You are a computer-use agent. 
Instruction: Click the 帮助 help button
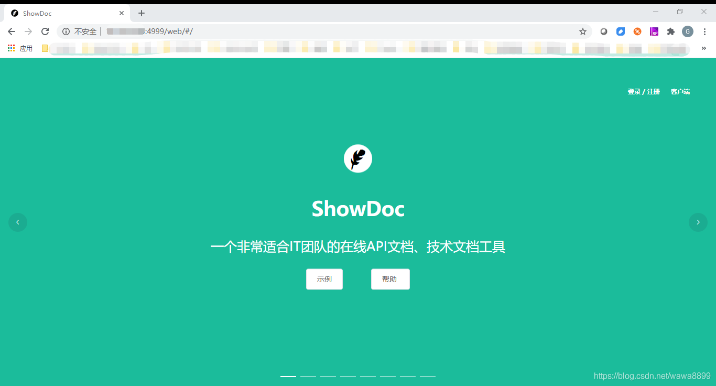tap(390, 279)
